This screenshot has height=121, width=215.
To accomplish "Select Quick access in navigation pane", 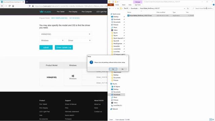I will point(116,14).
